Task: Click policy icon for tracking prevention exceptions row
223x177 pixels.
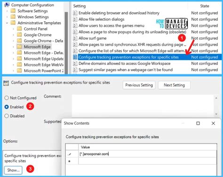Action: pos(75,57)
